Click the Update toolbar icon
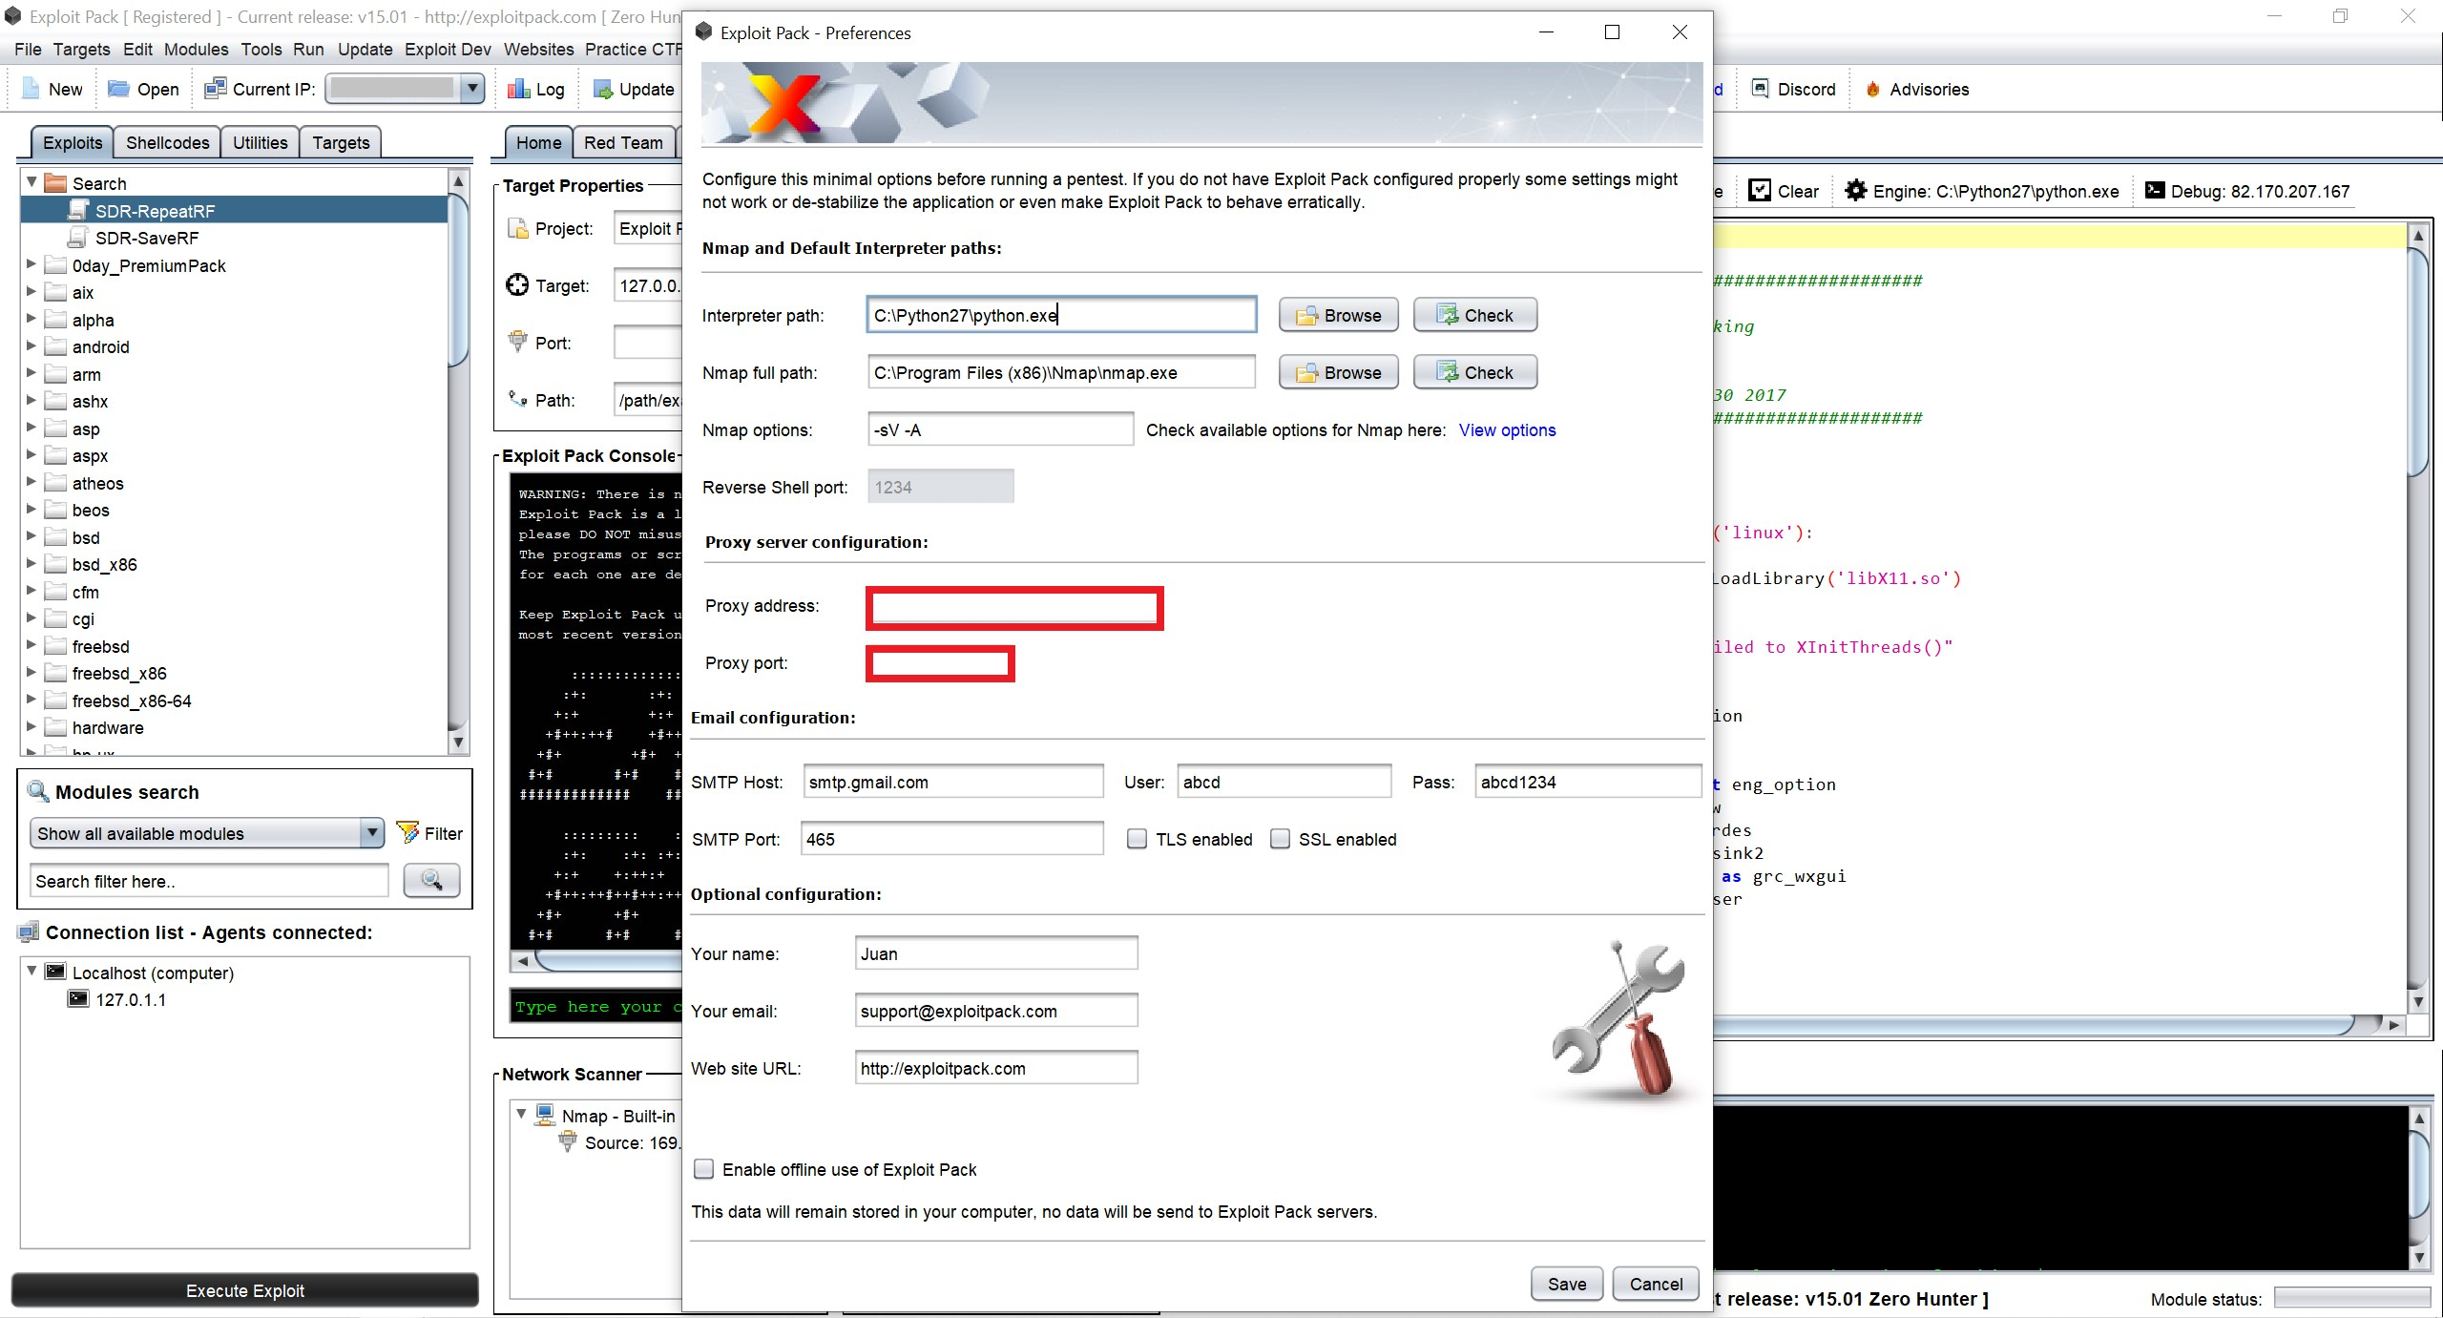2443x1318 pixels. (x=603, y=89)
